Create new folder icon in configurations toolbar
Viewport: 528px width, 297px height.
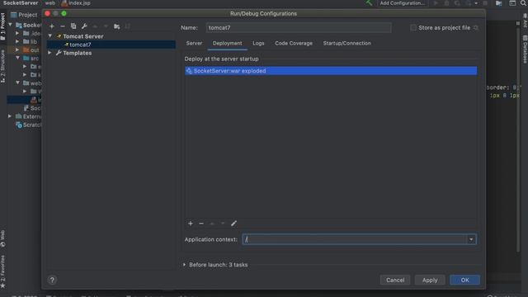tap(117, 26)
